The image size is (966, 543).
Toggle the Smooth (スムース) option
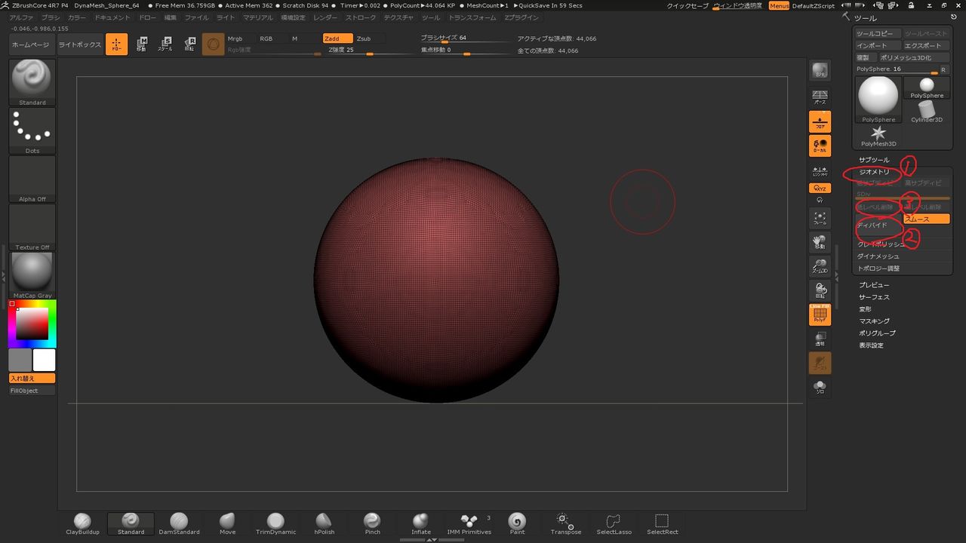tap(927, 219)
